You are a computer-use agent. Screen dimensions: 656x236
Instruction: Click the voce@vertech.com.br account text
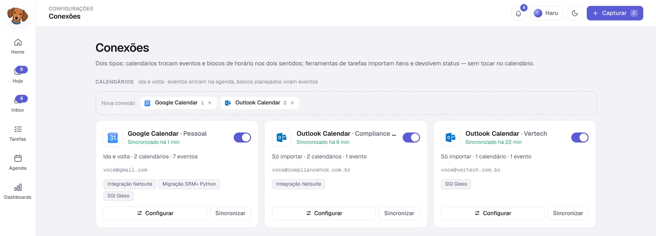(x=471, y=170)
